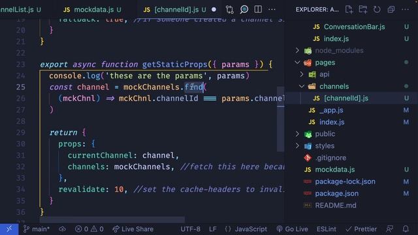Start a Live Share session
Image resolution: width=418 pixels, height=235 pixels.
tap(133, 229)
